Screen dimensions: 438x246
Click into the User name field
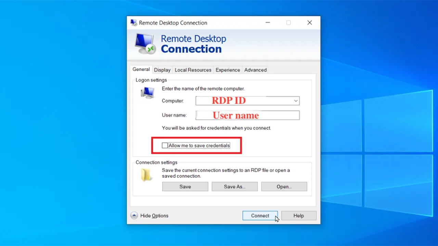247,115
